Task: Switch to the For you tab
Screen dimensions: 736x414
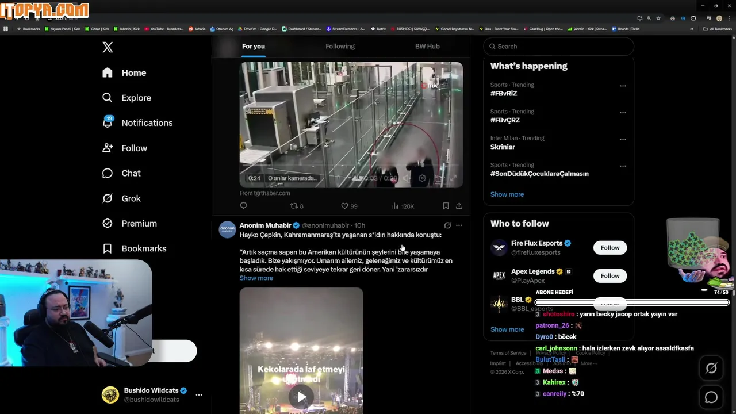Action: (254, 46)
